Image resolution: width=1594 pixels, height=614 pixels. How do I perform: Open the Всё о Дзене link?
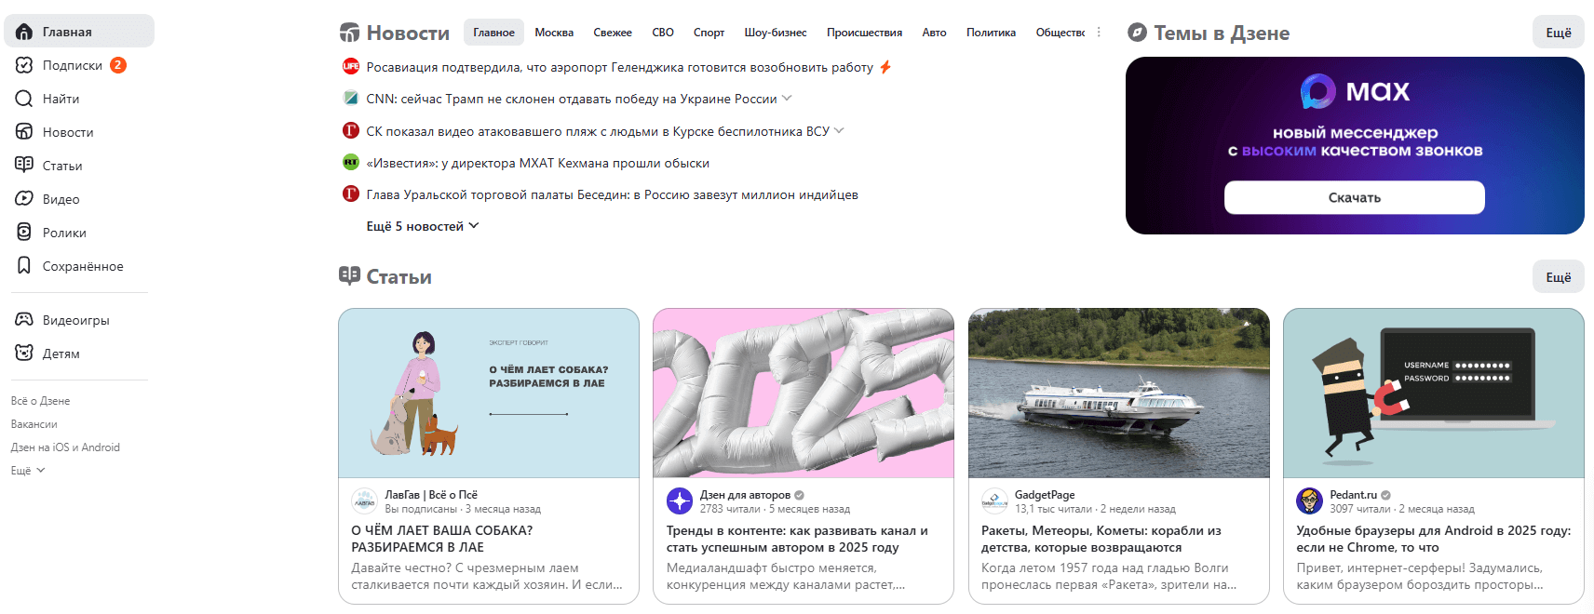pos(40,401)
